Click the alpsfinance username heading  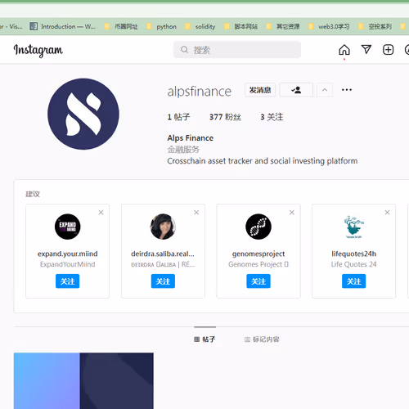(x=200, y=92)
